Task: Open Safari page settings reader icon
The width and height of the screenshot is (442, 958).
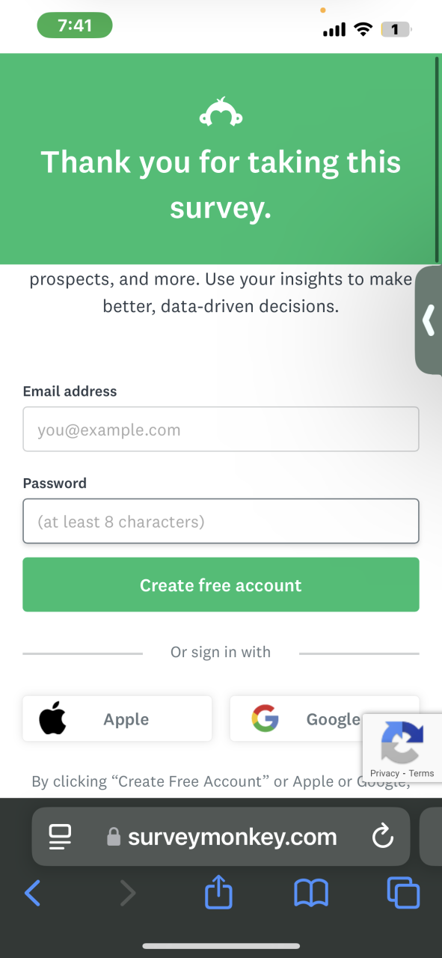Action: (x=60, y=836)
